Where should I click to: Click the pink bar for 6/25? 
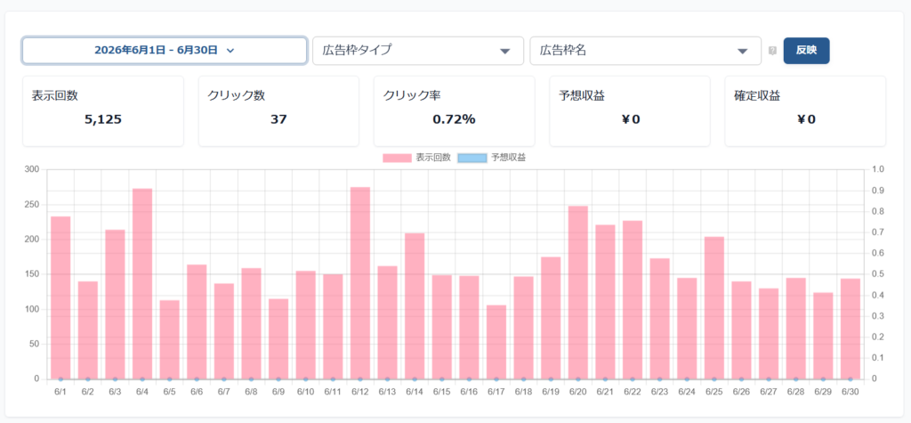coord(714,308)
